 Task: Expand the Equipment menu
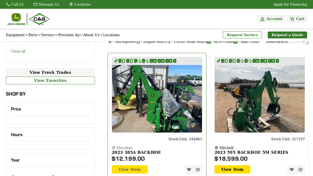click(17, 35)
